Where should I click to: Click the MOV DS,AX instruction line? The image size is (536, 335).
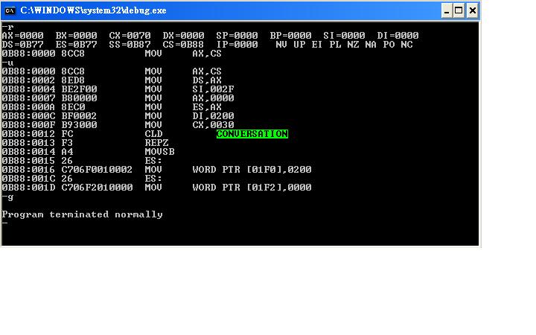click(112, 80)
